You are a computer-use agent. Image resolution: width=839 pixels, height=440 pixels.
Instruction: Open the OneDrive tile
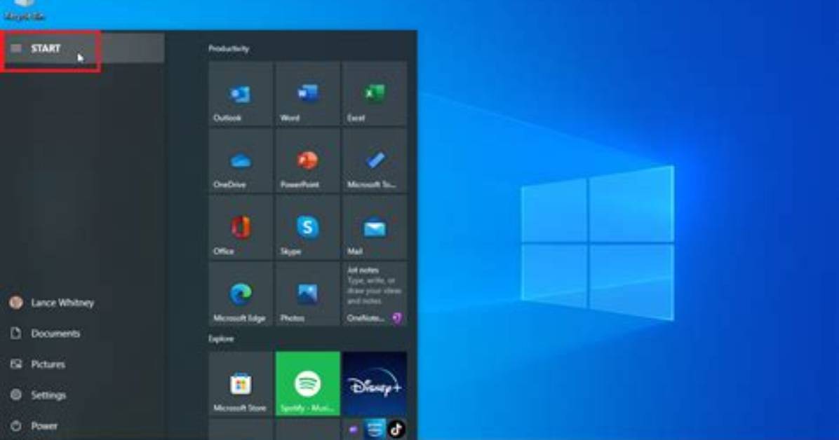click(x=241, y=160)
